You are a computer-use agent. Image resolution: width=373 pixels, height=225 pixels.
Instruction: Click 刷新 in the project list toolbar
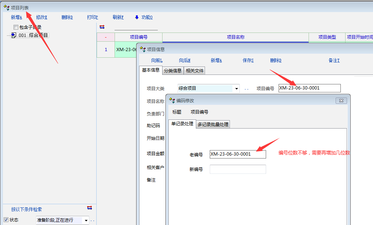point(118,17)
